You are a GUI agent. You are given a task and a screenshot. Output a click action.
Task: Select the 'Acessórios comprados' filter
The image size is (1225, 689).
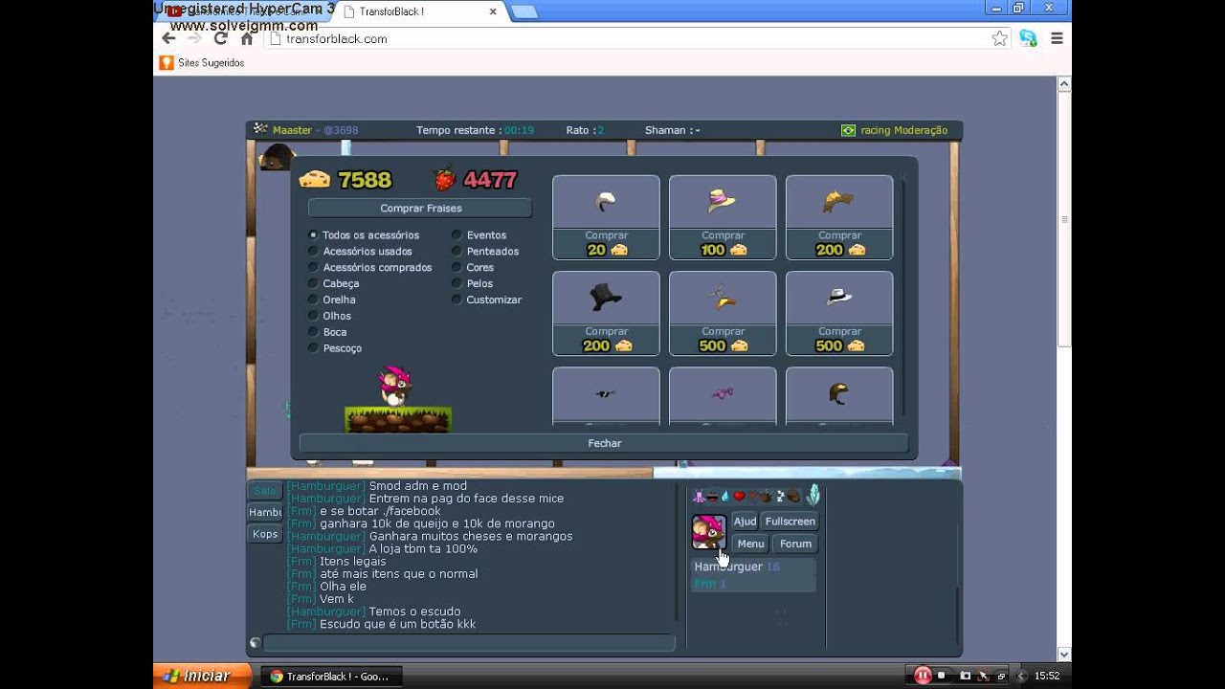[313, 267]
